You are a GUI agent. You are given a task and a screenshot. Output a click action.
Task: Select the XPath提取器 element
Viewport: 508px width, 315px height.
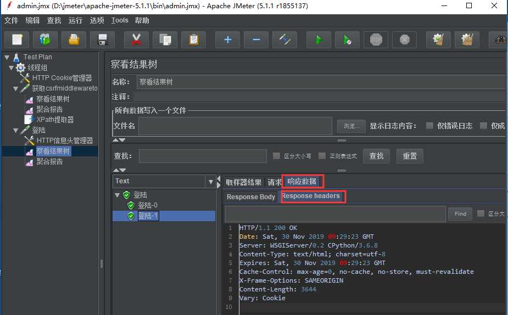[55, 120]
